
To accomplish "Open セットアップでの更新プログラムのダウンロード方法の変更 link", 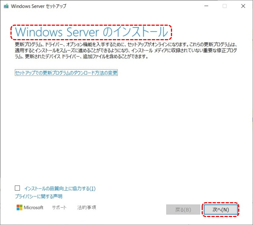I will point(66,72).
